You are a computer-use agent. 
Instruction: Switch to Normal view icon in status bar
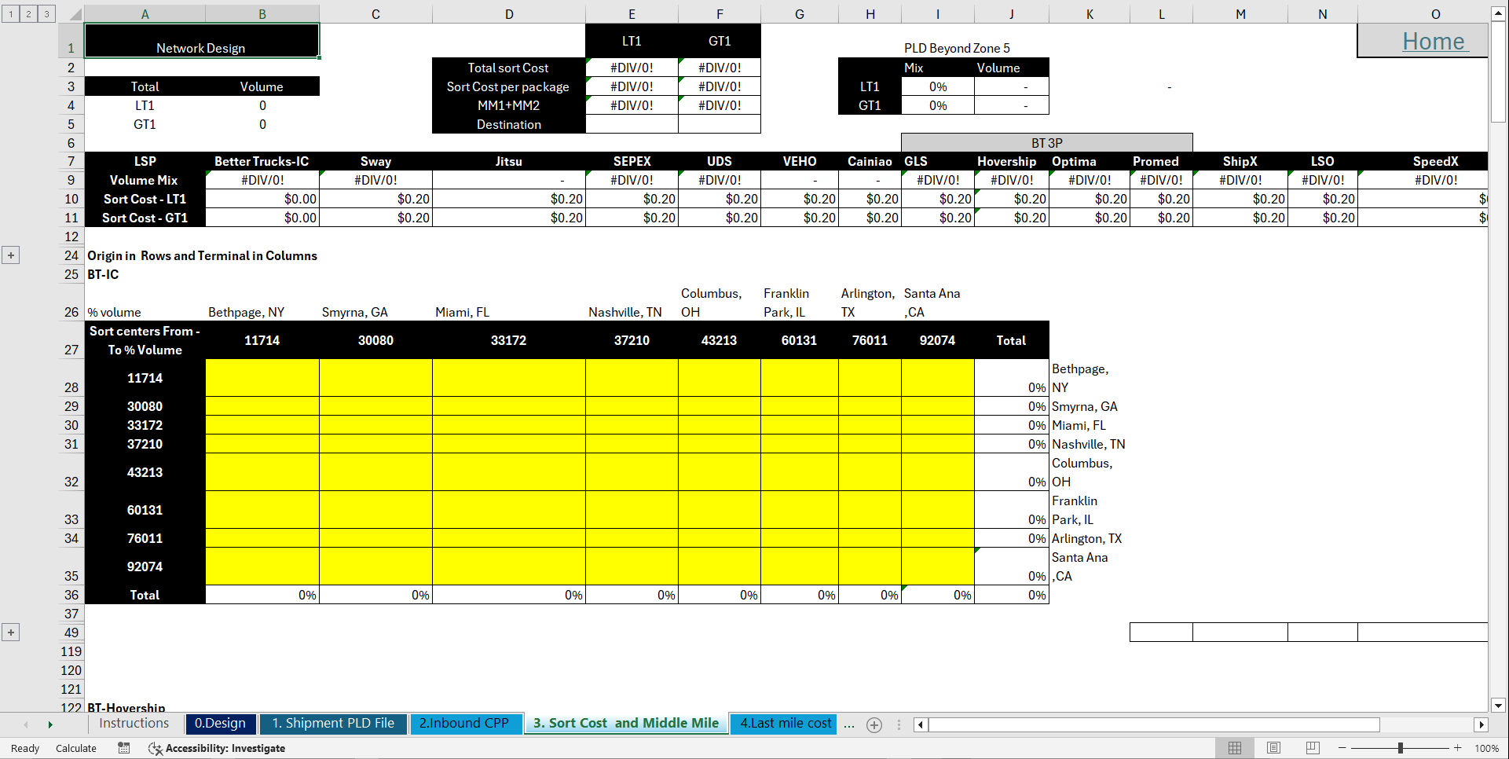1235,748
